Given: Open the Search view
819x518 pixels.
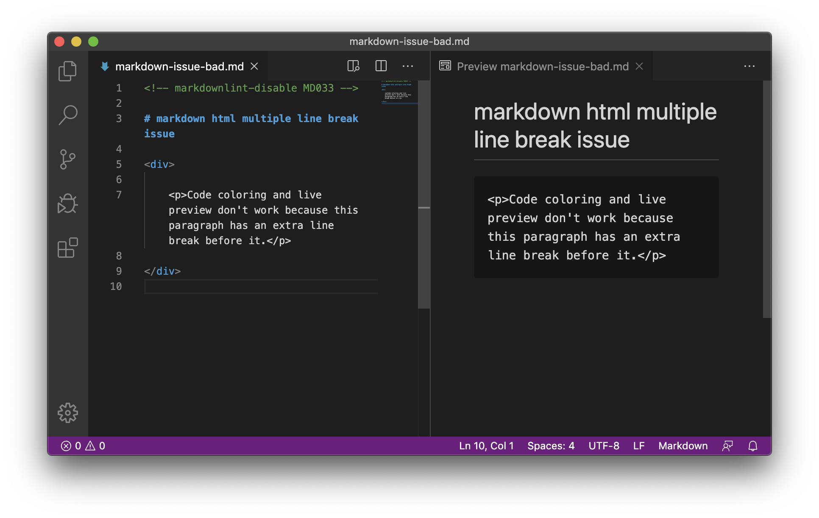Looking at the screenshot, I should pos(67,115).
